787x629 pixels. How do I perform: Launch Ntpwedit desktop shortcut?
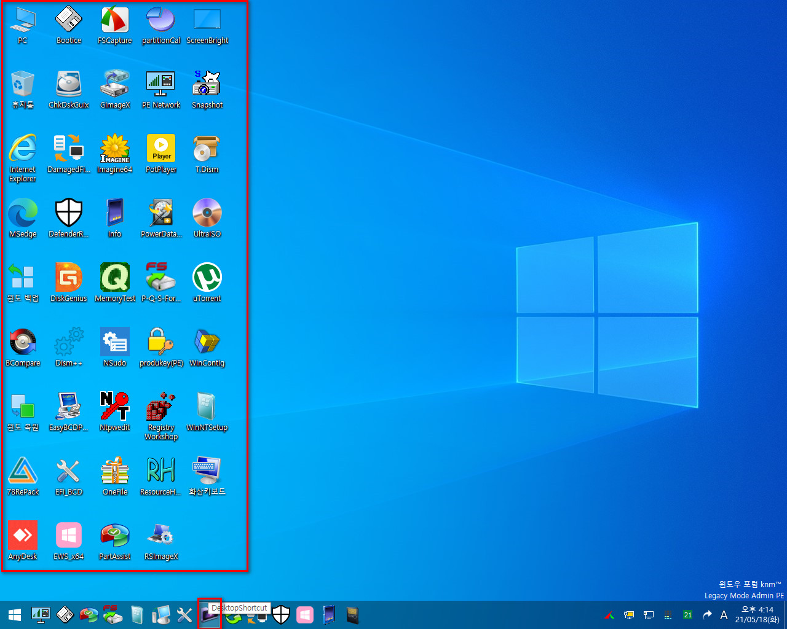[x=115, y=413]
